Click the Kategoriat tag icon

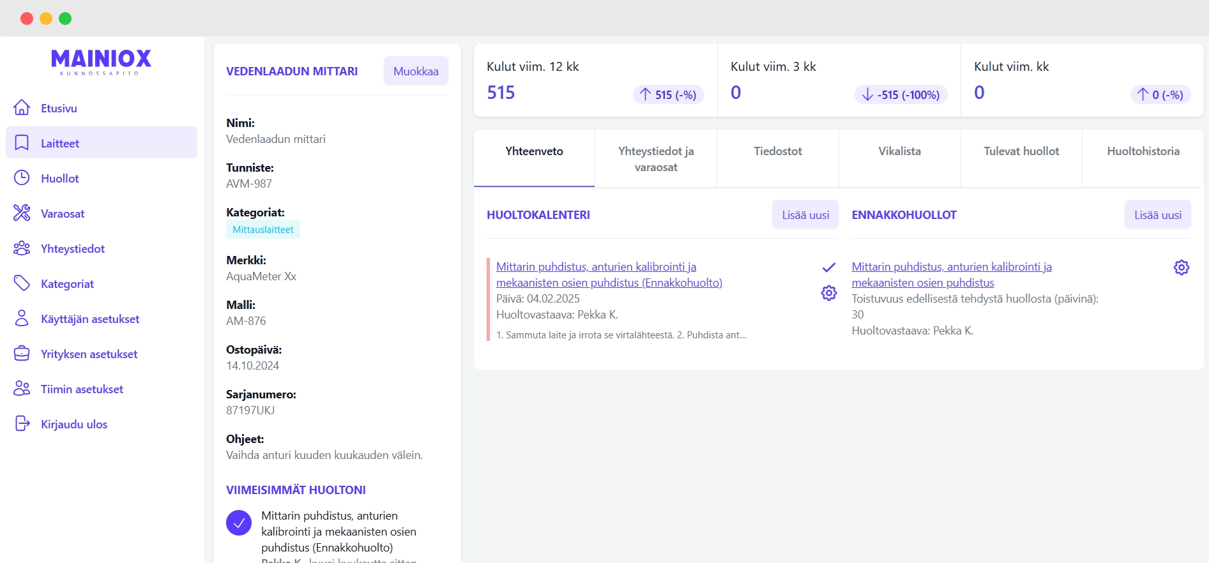click(22, 283)
